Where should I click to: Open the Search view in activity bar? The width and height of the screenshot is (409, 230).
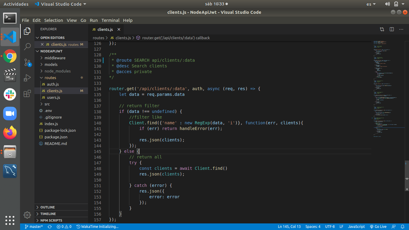click(x=27, y=46)
